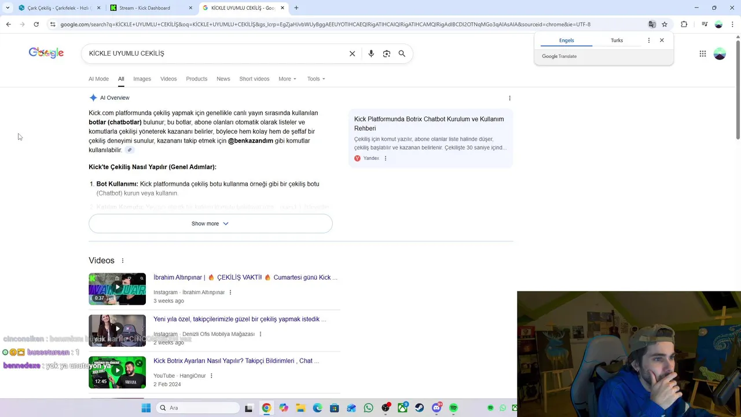This screenshot has width=741, height=417.
Task: Click the search query input field
Action: [x=214, y=53]
